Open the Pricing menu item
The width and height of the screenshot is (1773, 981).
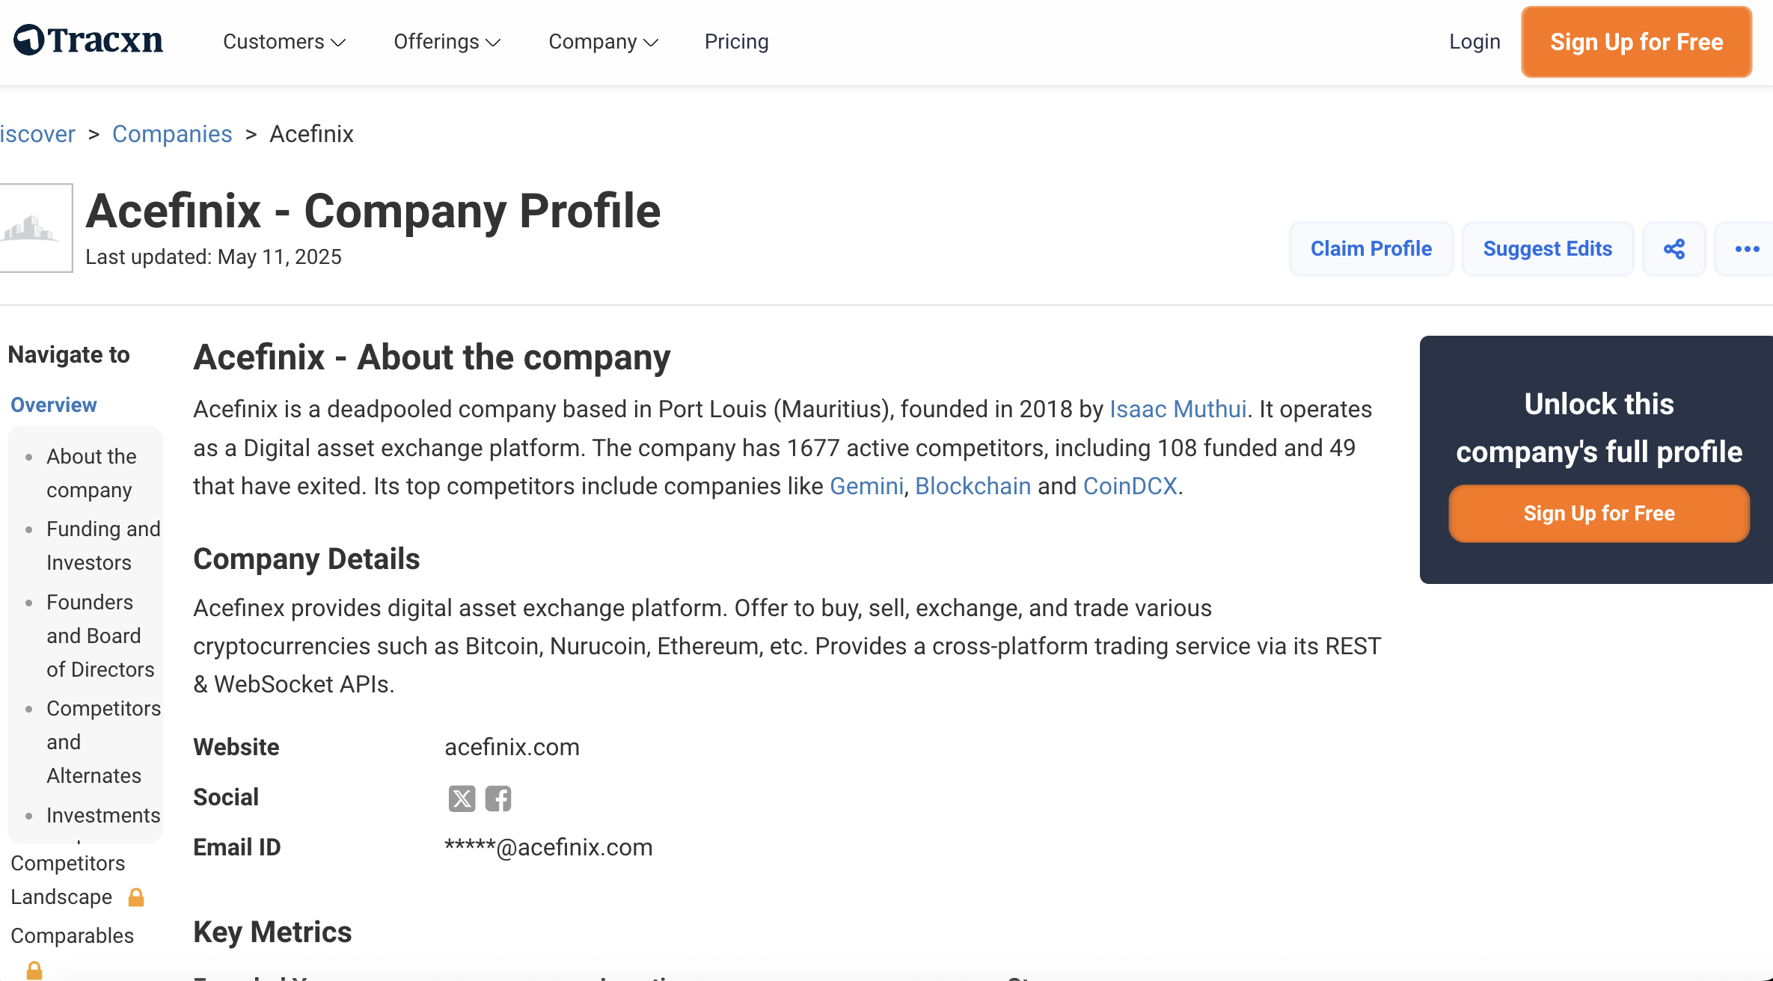[736, 42]
